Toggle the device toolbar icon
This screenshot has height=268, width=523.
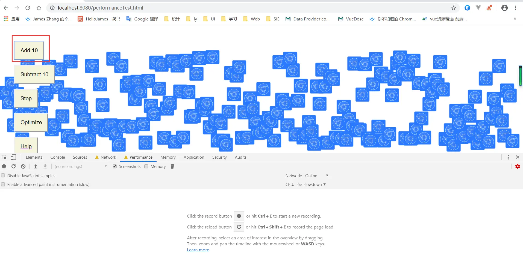(x=13, y=157)
